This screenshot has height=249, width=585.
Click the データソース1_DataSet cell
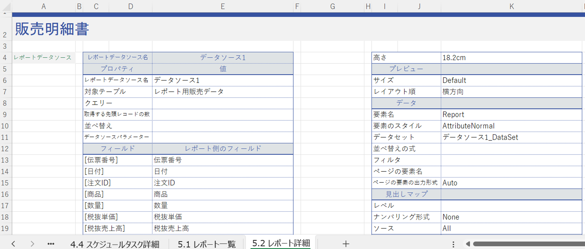coord(511,137)
